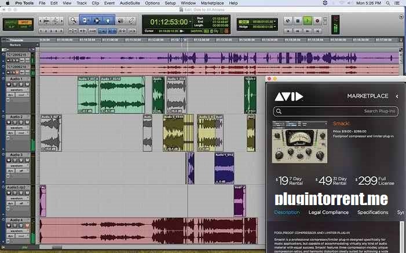Image resolution: width=406 pixels, height=253 pixels.
Task: Click the MIDI zoom icon
Action: [56, 21]
